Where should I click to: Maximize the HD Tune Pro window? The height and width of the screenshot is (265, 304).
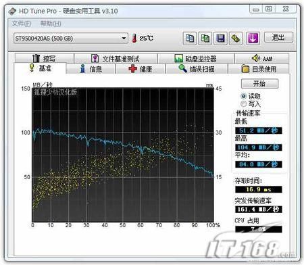click(269, 9)
